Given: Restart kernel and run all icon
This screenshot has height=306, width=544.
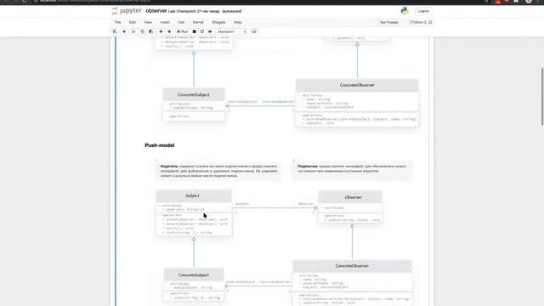Looking at the screenshot, I should point(210,31).
